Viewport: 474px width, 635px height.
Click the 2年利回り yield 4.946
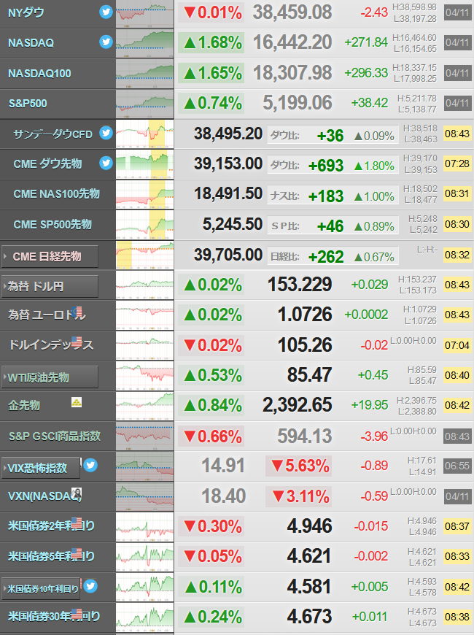[310, 526]
